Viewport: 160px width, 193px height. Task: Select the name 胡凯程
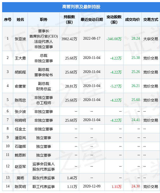click(20, 72)
